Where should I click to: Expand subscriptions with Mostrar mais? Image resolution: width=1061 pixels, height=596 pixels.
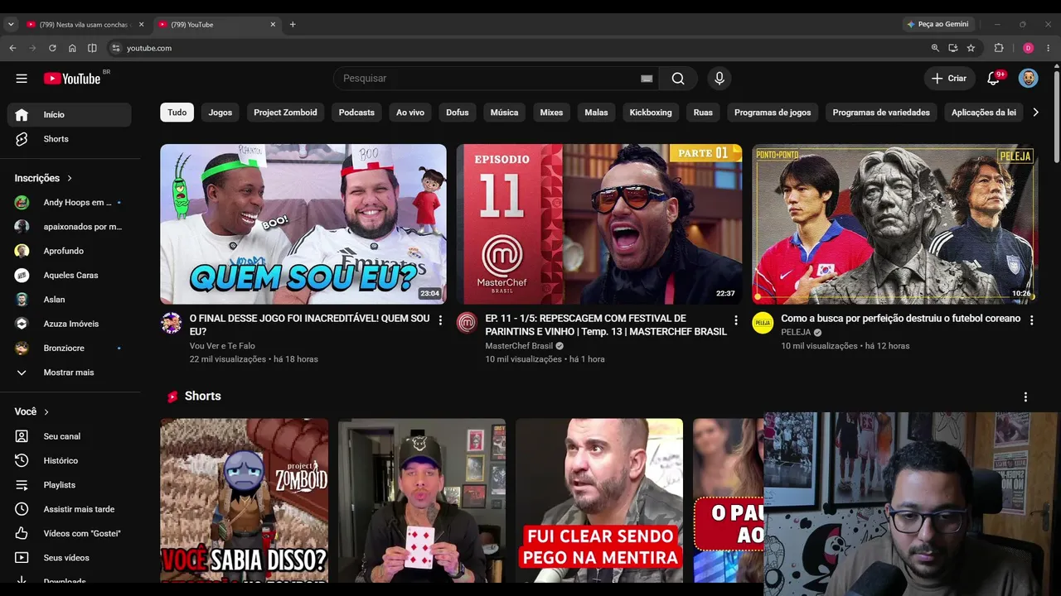70,372
